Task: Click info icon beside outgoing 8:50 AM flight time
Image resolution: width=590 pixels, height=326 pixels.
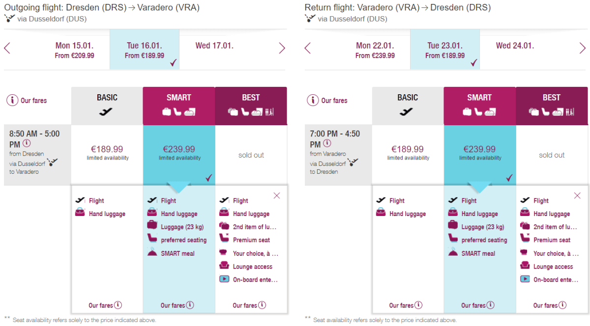Action: pos(27,143)
